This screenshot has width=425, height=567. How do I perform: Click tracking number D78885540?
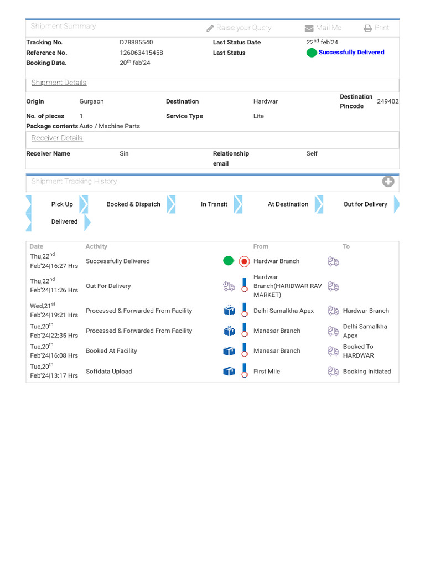click(136, 42)
